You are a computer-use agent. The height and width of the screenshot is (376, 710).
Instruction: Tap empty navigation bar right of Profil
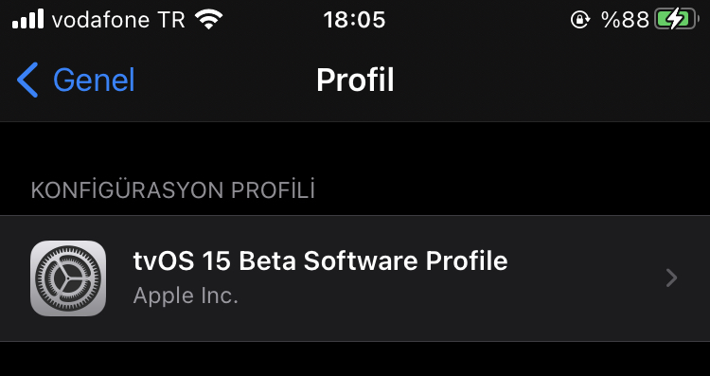pyautogui.click(x=543, y=81)
